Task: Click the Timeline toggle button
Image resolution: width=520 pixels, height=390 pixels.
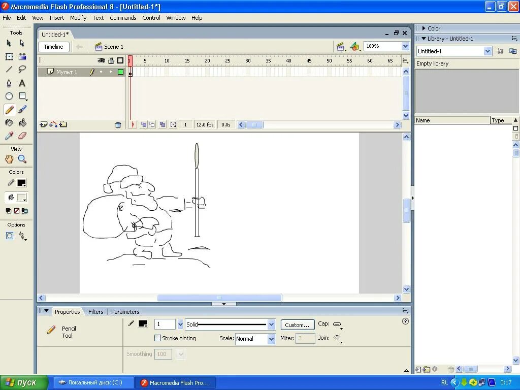Action: (x=53, y=47)
